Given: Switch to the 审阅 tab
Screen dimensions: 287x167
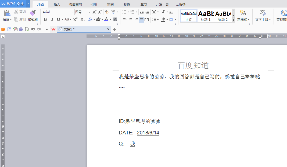Looking at the screenshot, I should (x=110, y=4).
